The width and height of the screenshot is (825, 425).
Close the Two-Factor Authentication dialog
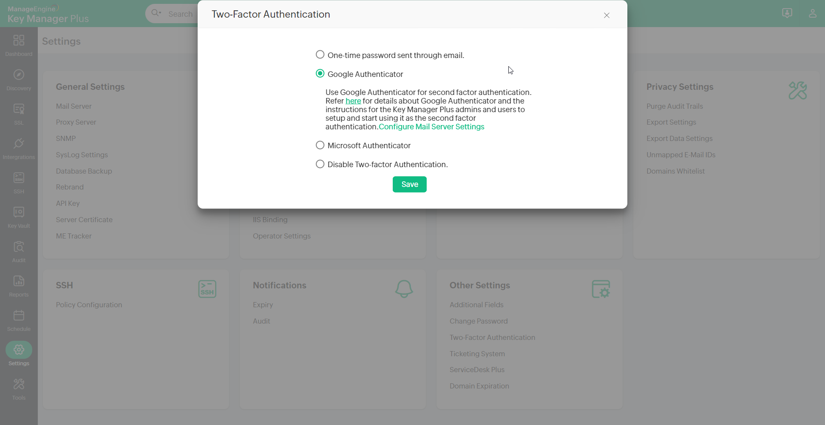pos(606,15)
